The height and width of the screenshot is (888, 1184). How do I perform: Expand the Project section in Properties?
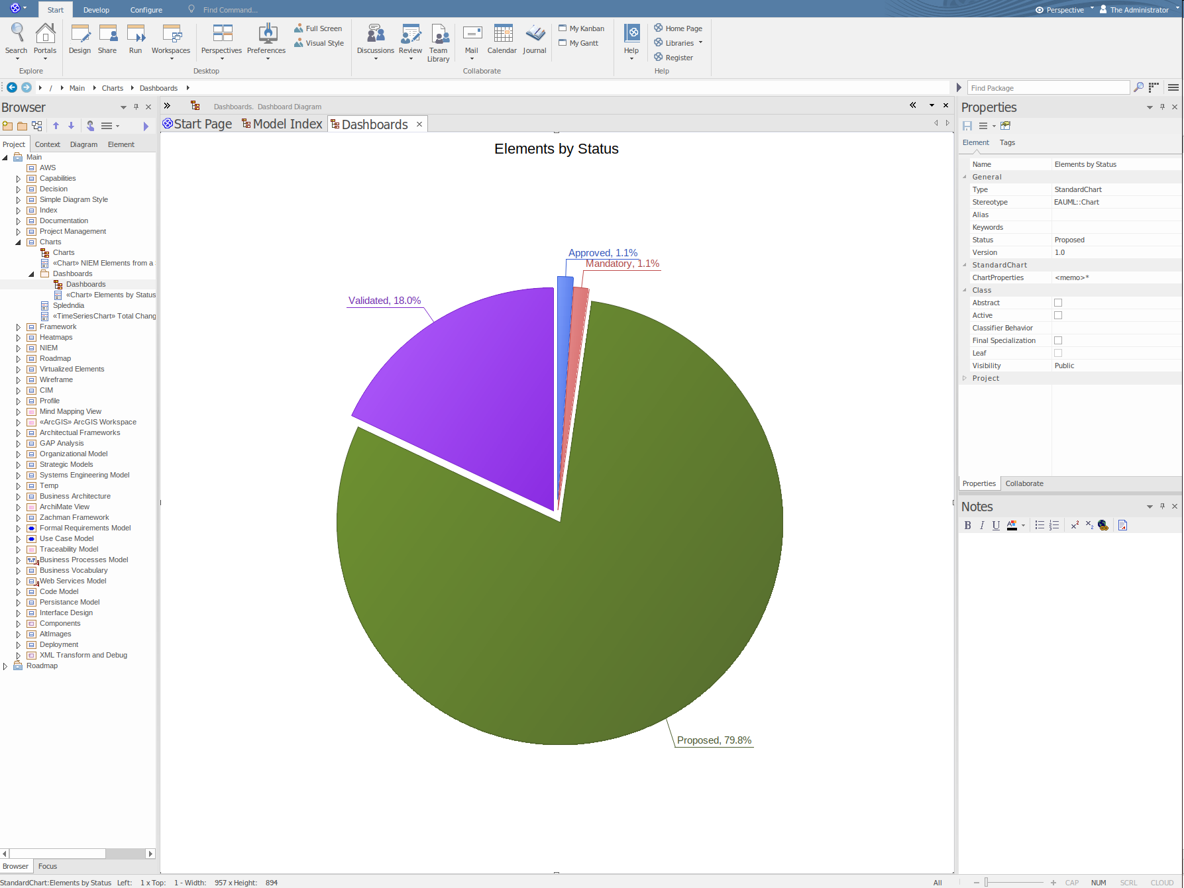click(x=965, y=378)
